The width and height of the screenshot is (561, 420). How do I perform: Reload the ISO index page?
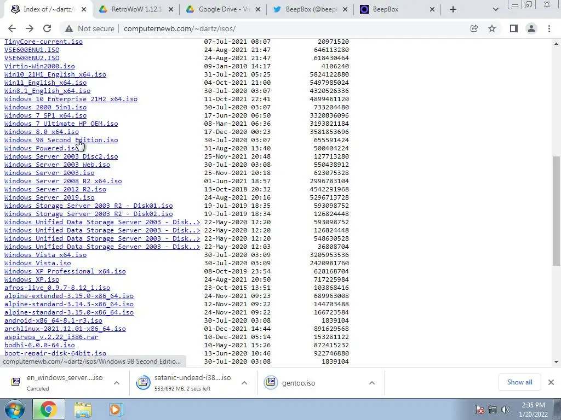47,28
